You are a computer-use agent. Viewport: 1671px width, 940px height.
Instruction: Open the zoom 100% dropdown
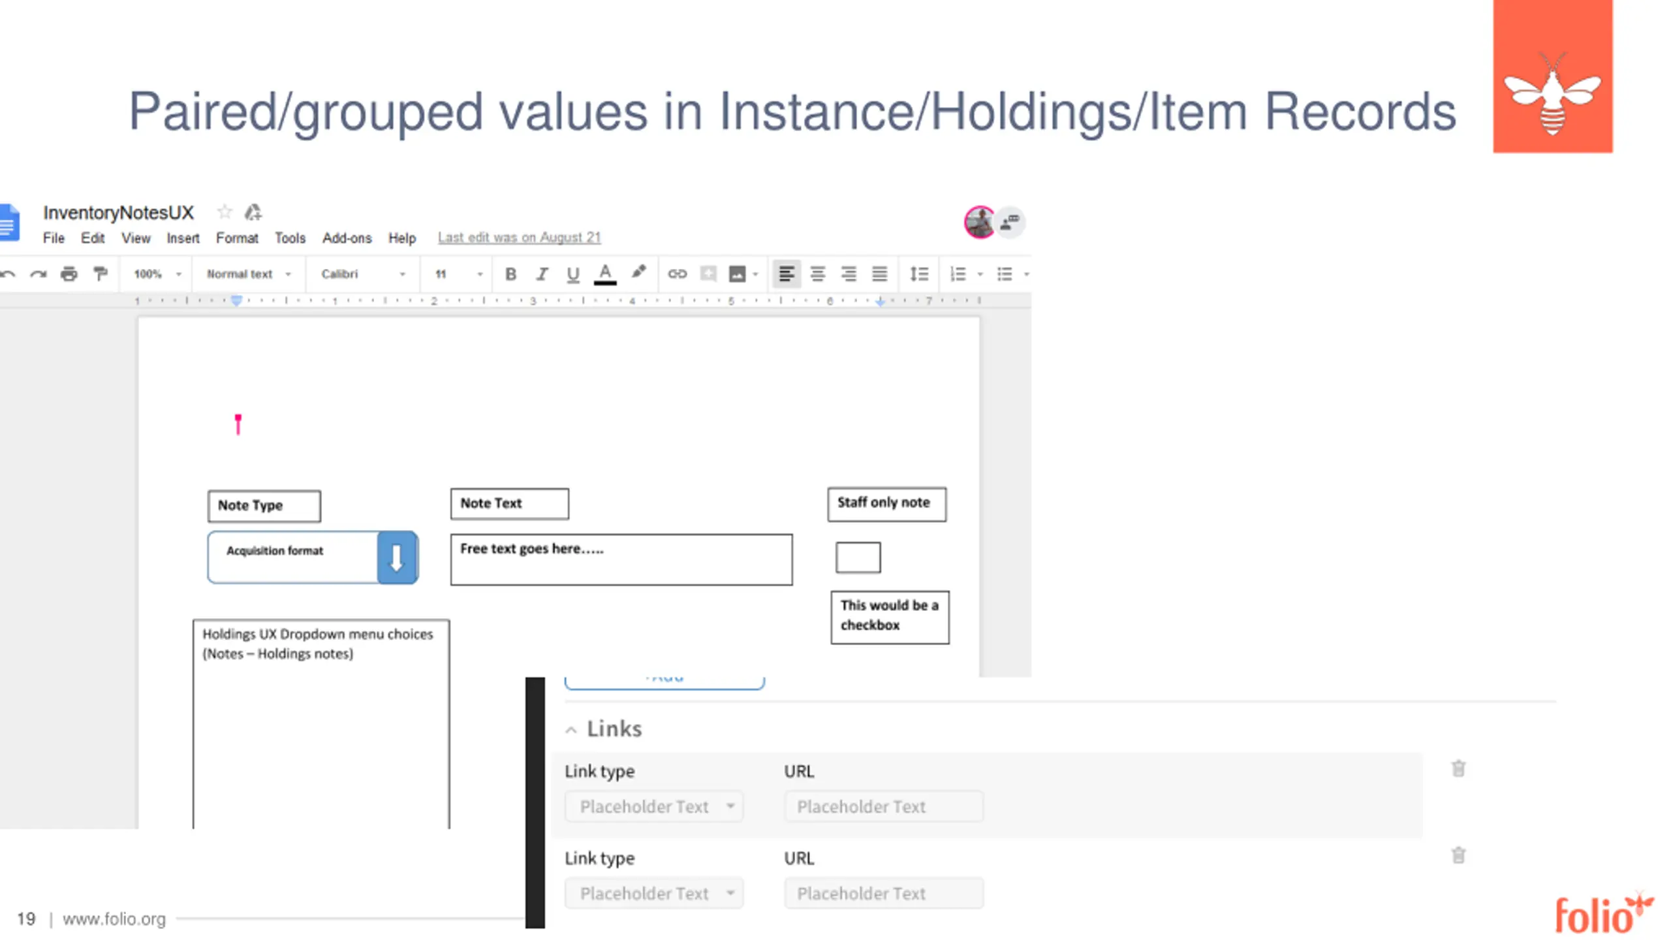[x=157, y=274]
